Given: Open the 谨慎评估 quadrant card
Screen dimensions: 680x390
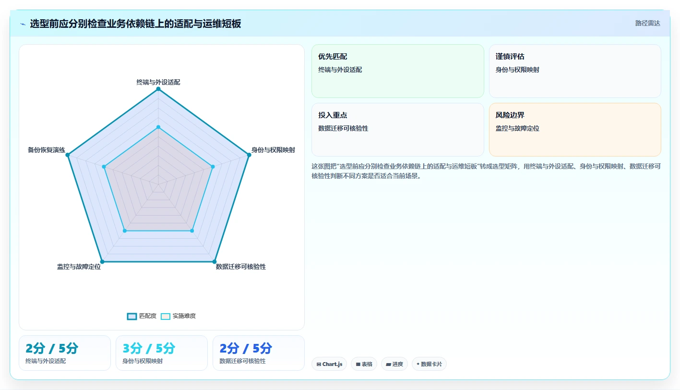Looking at the screenshot, I should click(575, 71).
